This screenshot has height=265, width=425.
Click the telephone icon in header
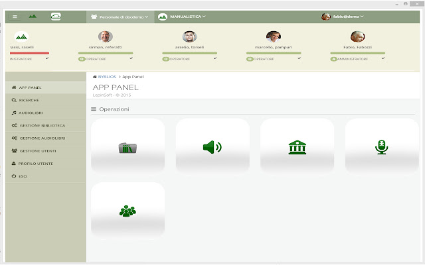tap(56, 16)
